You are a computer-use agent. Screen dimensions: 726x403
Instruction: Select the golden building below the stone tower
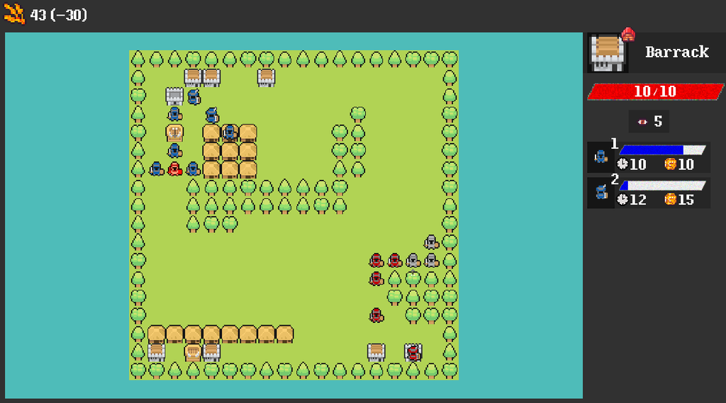174,132
